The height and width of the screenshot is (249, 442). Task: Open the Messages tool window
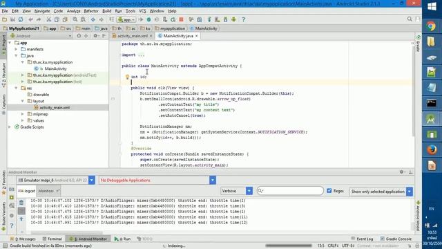[x=23, y=239]
